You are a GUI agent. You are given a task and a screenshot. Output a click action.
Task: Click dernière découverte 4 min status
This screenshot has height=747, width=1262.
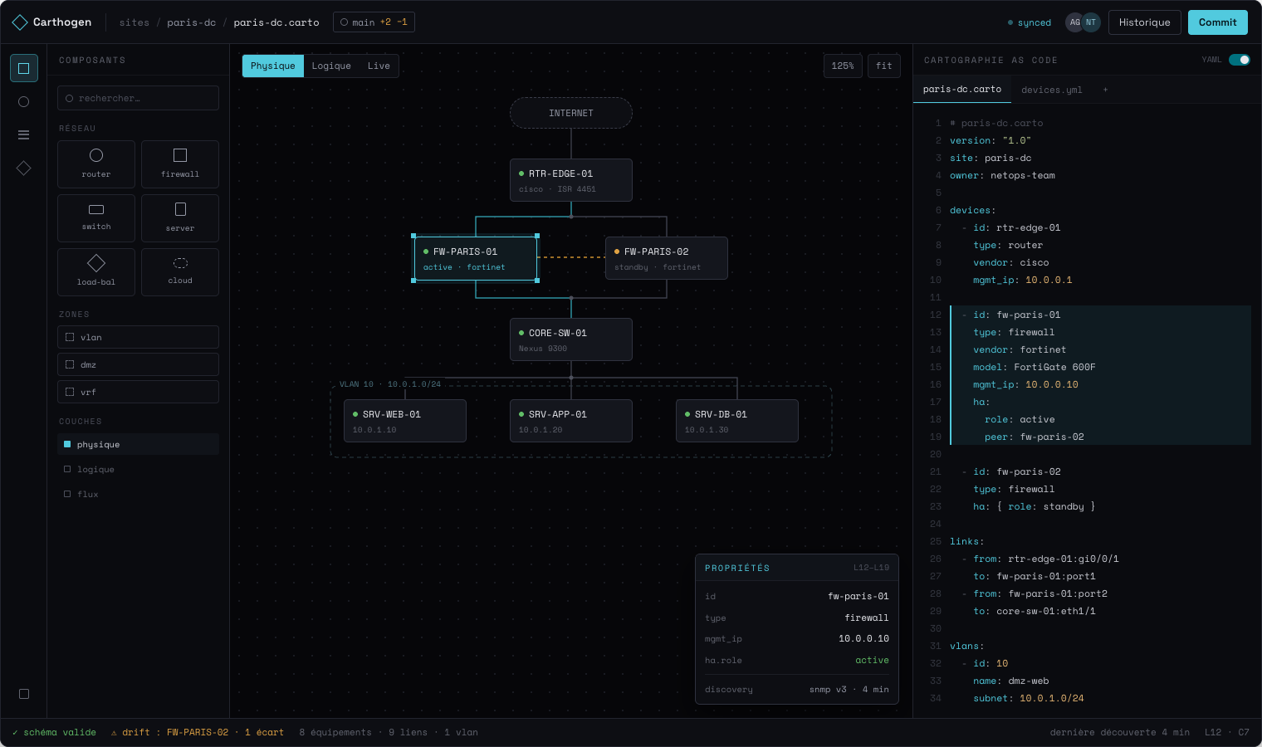pyautogui.click(x=1119, y=732)
